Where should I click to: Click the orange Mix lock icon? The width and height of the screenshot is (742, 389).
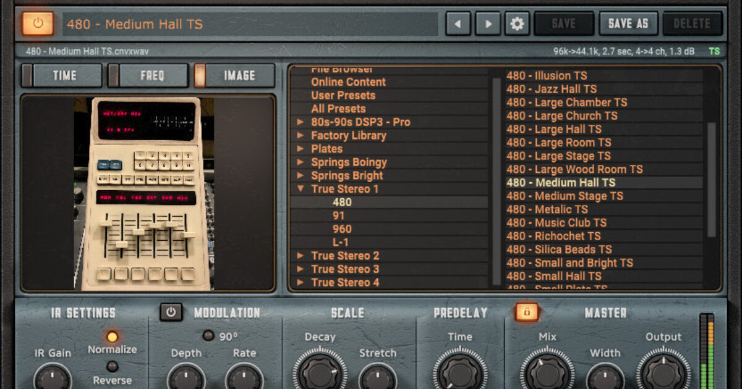(527, 312)
